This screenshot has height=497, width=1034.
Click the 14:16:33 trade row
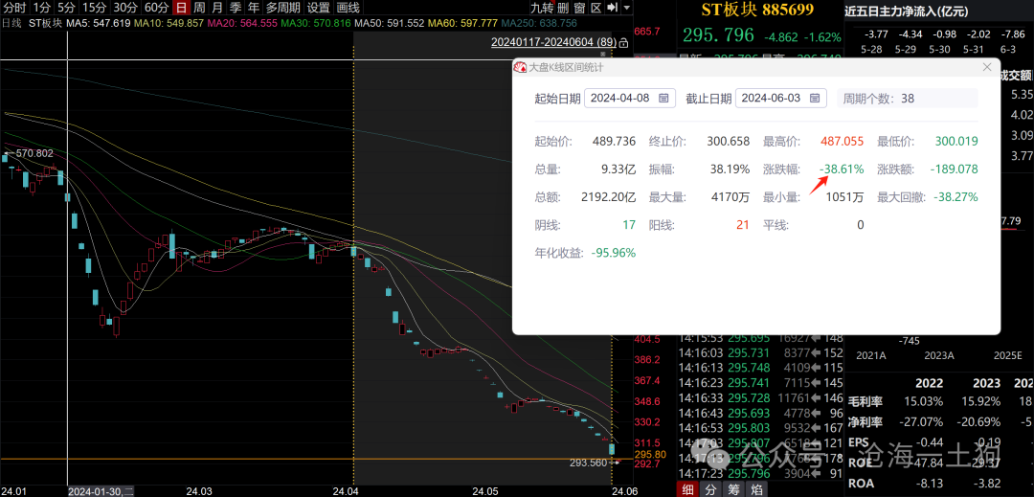tap(760, 397)
